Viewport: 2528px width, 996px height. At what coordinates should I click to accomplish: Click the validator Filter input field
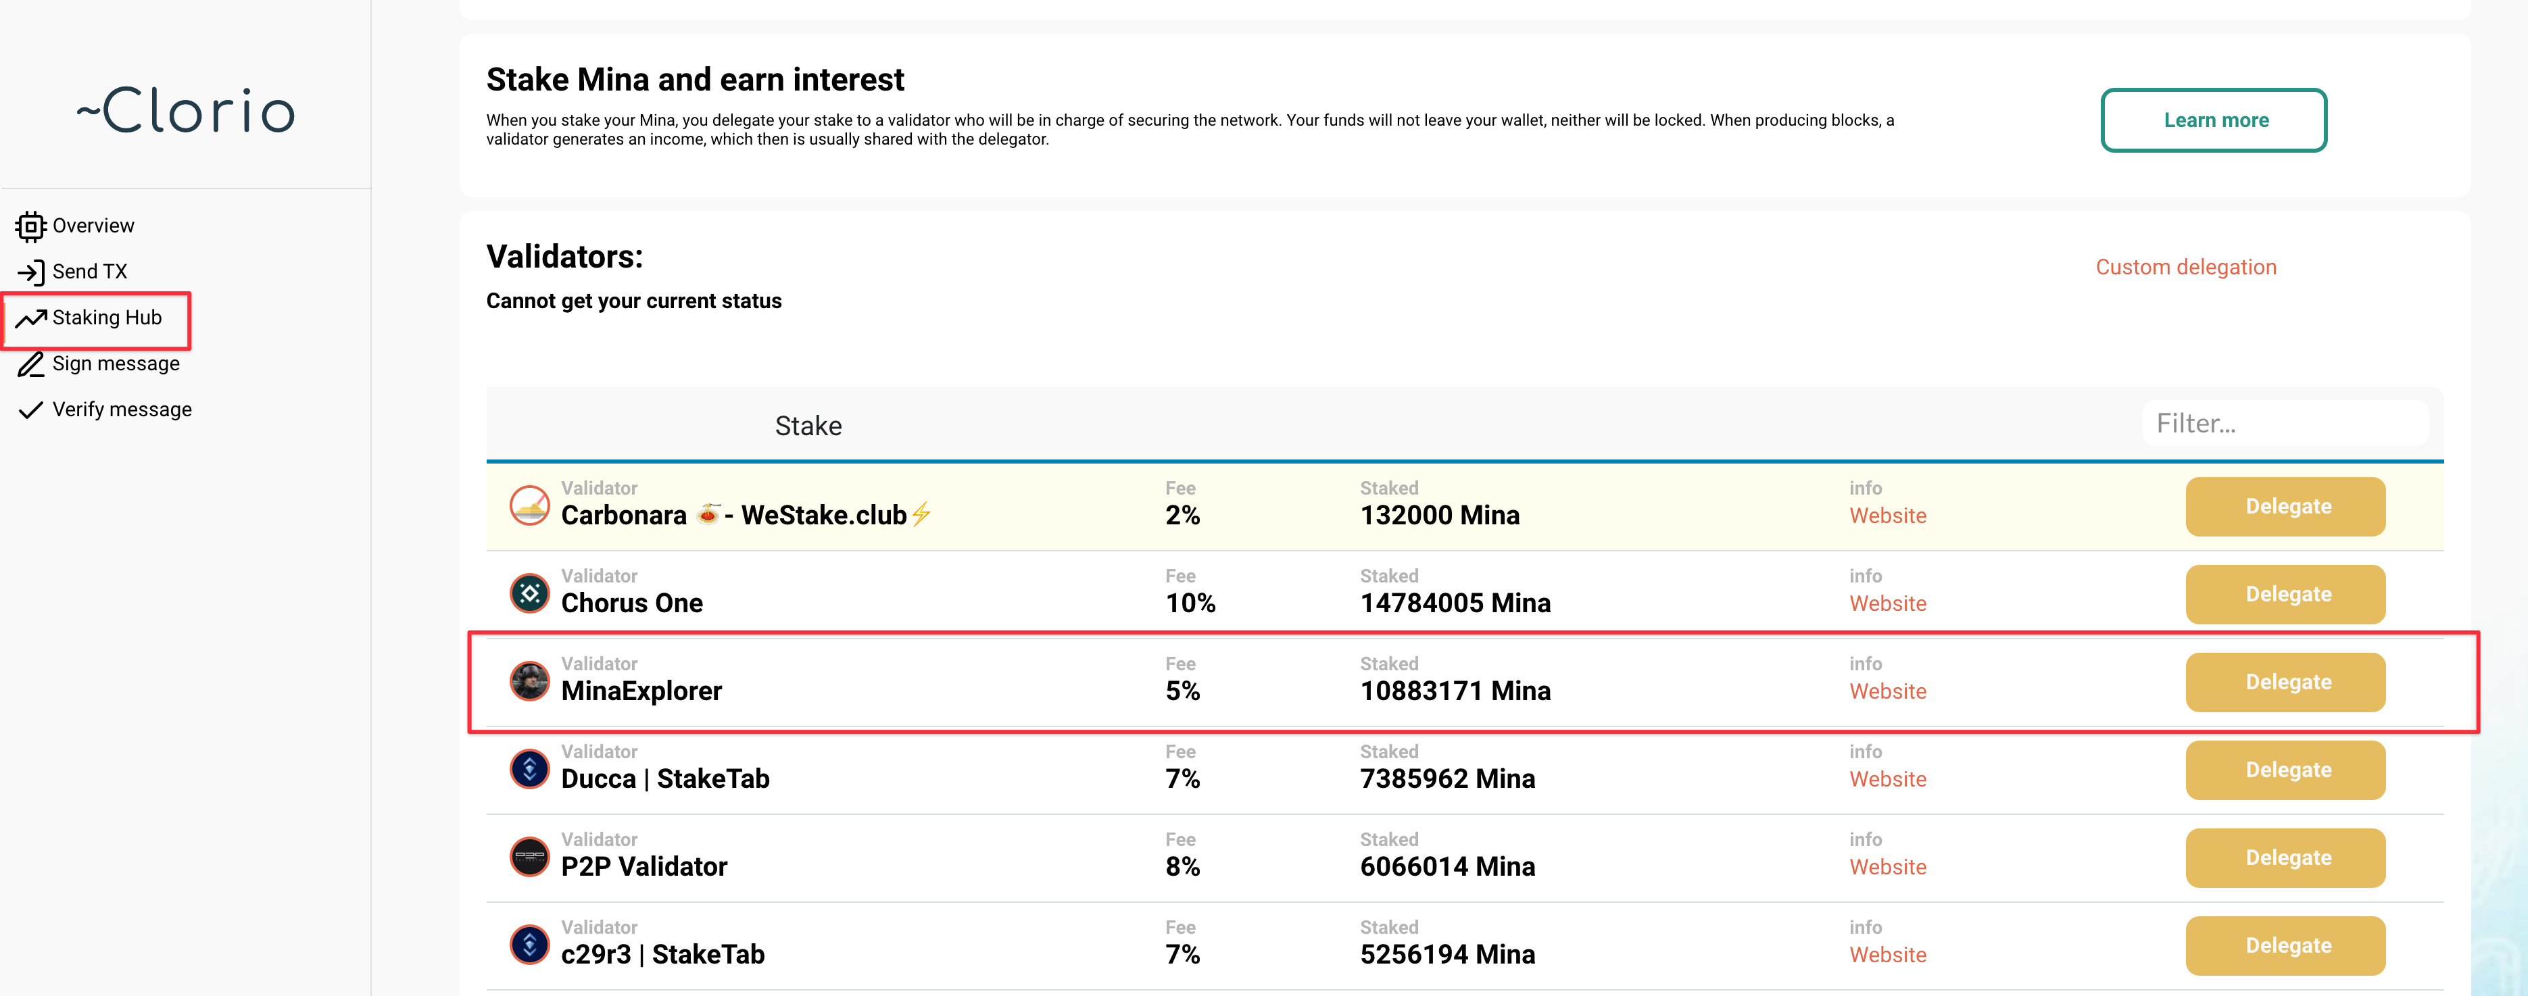click(x=2285, y=423)
